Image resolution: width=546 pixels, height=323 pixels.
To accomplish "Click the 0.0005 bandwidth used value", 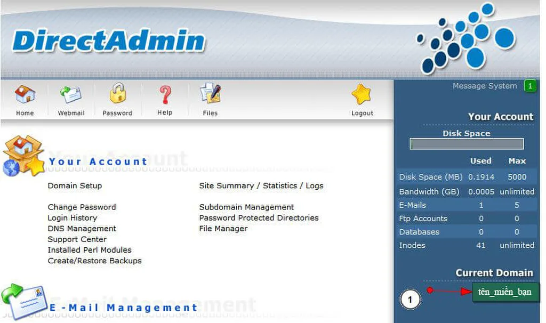I will point(481,191).
